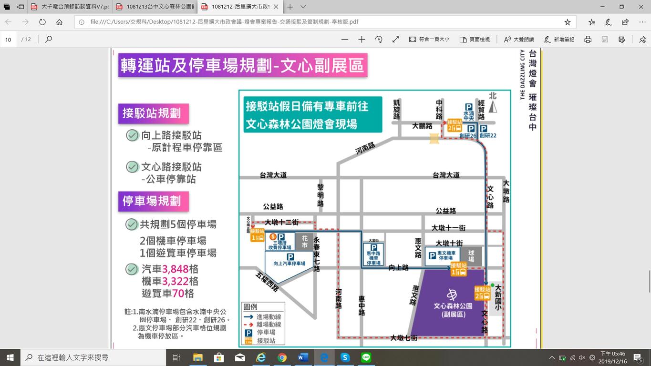Switch to the 大千電台預錄訪談資料V7 tab
This screenshot has height=366, width=651.
click(69, 7)
